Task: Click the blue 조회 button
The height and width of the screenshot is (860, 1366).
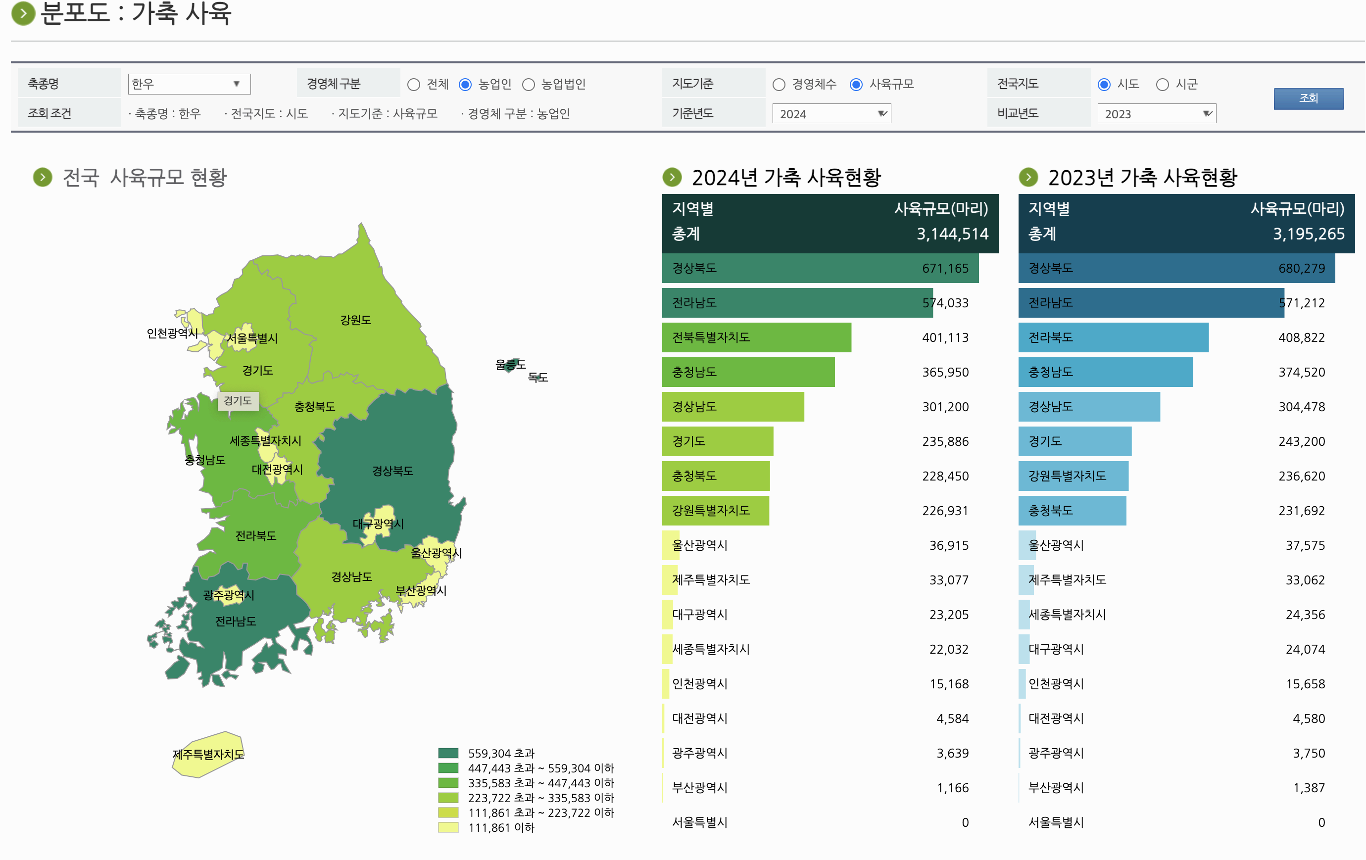Action: pos(1308,98)
